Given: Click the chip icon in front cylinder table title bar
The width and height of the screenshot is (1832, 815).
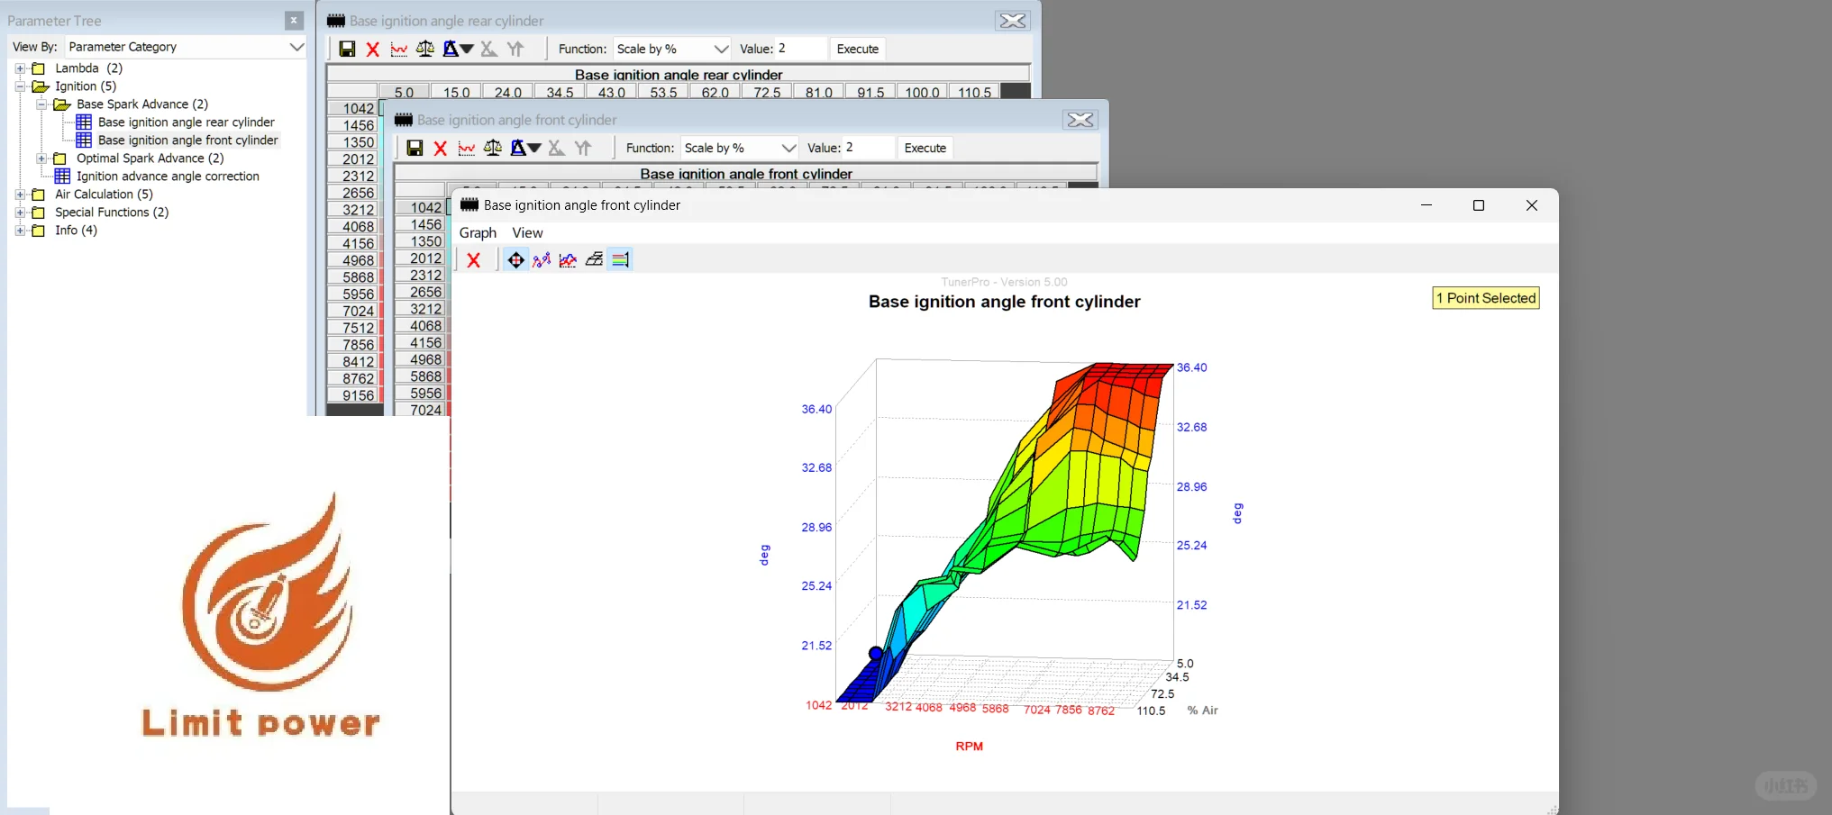Looking at the screenshot, I should [403, 120].
